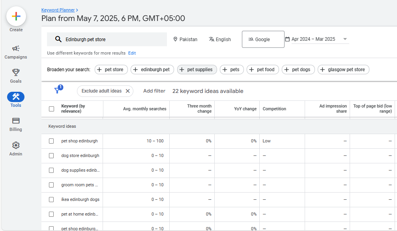Click the 'pet at home edinb...' keyword text
The height and width of the screenshot is (231, 397).
coord(80,214)
